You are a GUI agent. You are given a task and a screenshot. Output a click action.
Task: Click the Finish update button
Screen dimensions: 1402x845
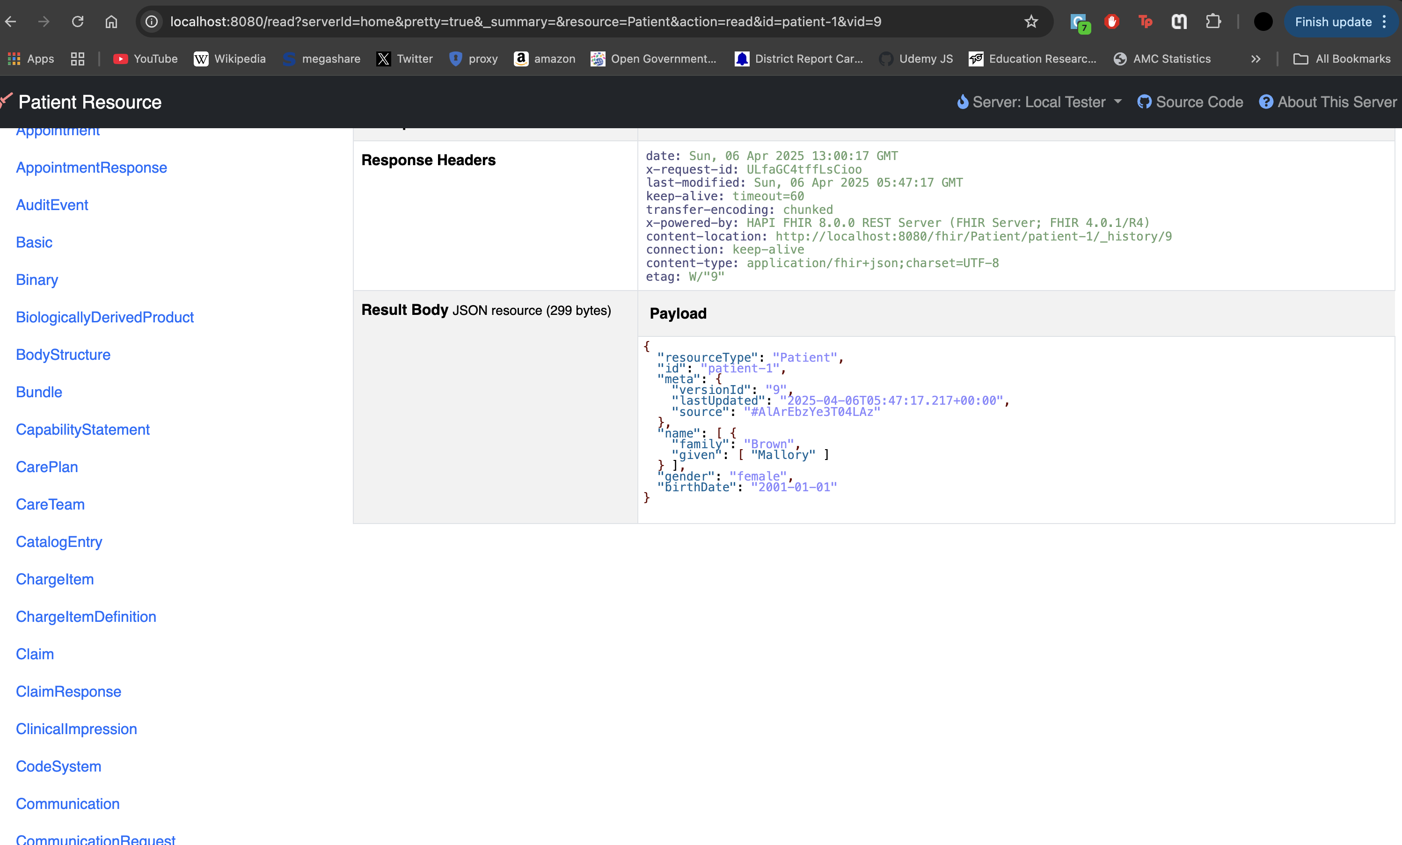pos(1333,22)
